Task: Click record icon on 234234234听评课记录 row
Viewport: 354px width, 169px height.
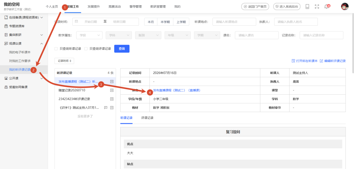Action: (x=112, y=99)
